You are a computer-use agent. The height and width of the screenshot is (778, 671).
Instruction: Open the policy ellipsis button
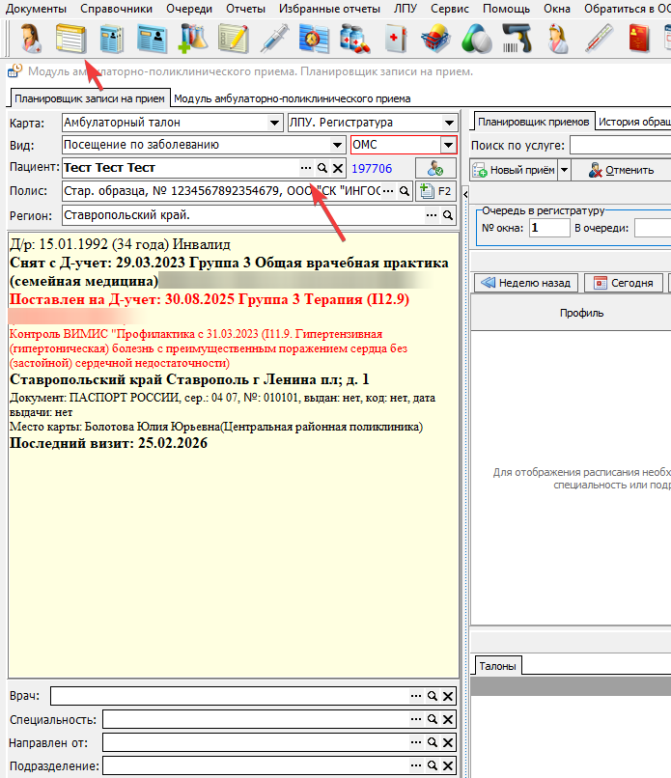pyautogui.click(x=389, y=190)
